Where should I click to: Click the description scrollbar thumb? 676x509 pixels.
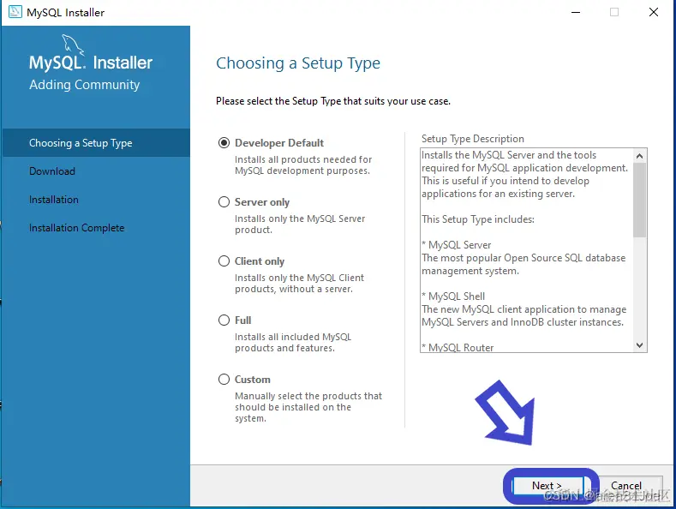coord(639,201)
